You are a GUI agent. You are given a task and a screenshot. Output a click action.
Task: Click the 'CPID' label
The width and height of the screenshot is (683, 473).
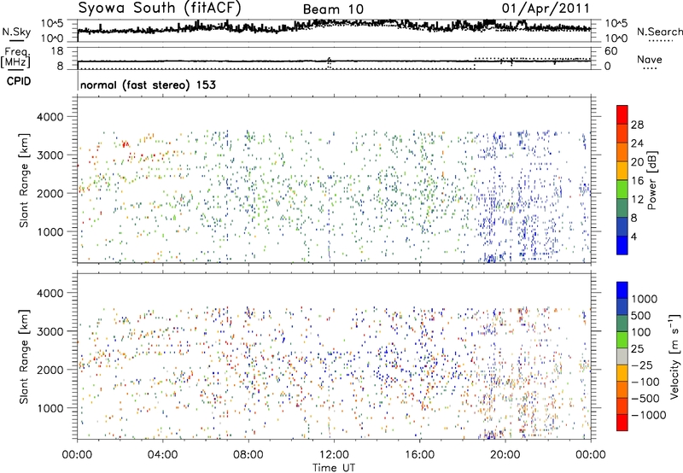[19, 81]
